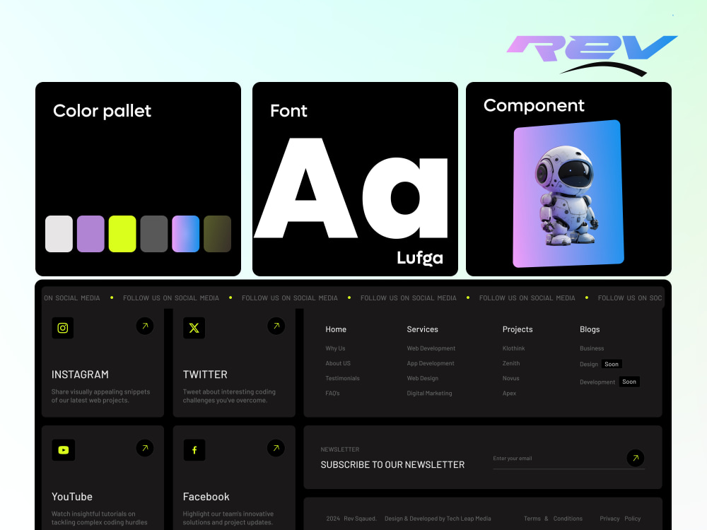
Task: Open the Klothink project link
Action: pos(513,348)
